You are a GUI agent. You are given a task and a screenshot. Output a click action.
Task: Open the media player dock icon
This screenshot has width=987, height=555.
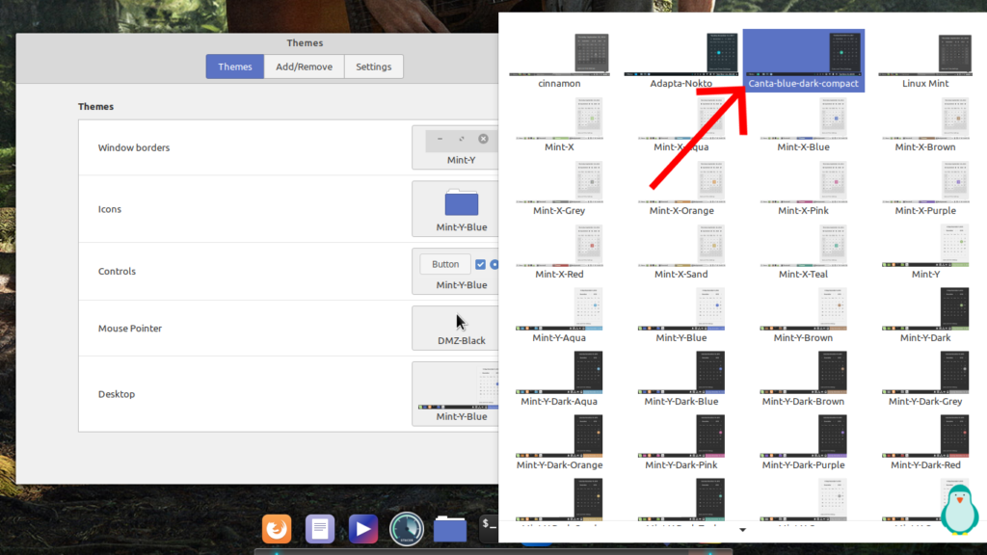point(363,529)
